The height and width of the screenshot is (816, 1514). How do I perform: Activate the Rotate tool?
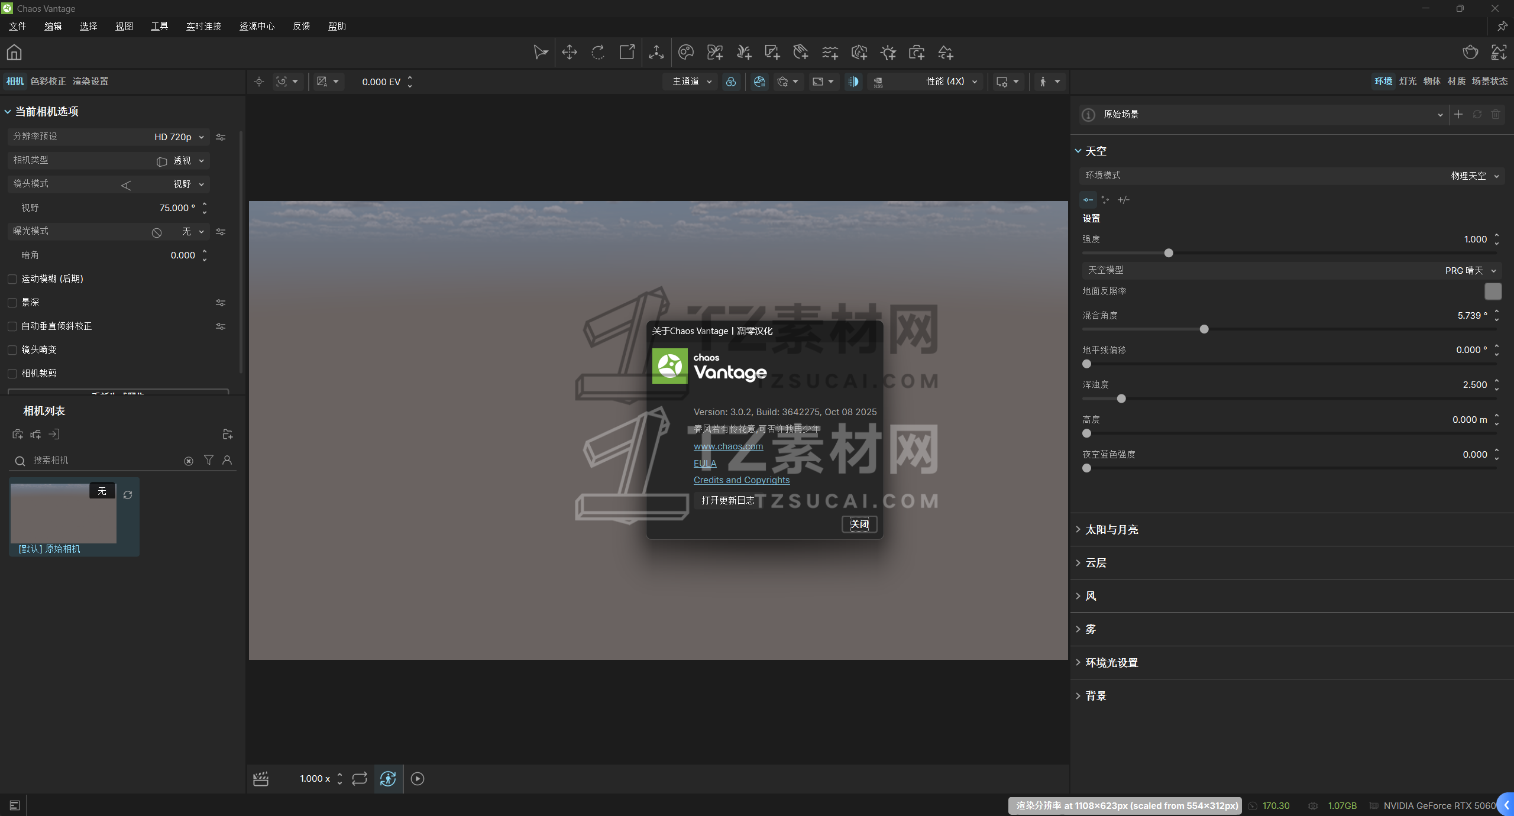(597, 52)
